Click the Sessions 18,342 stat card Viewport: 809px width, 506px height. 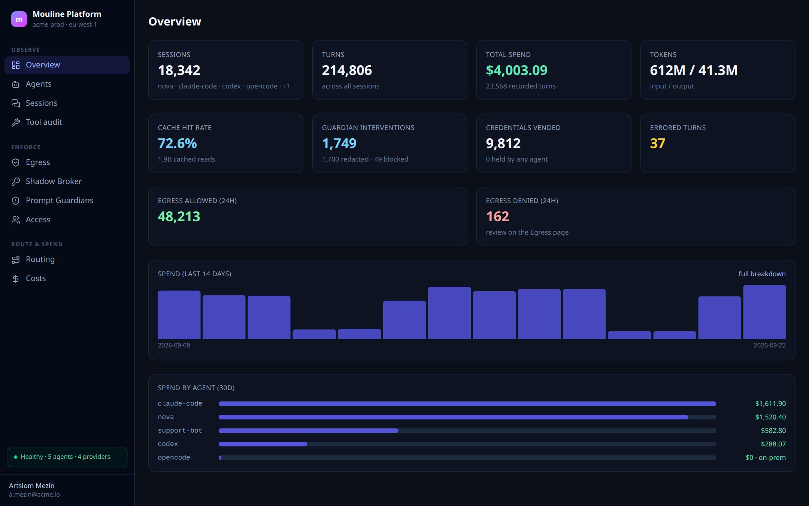coord(226,70)
